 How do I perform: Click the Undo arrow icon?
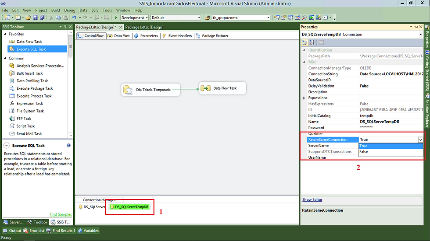pyautogui.click(x=74, y=17)
